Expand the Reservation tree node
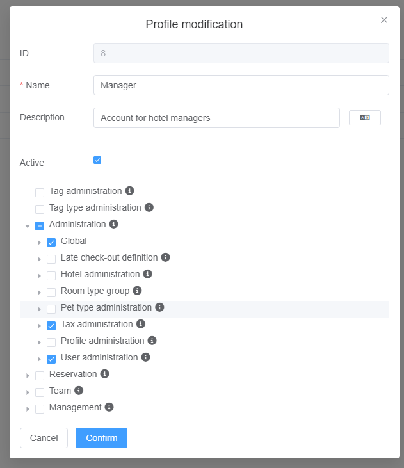 [x=28, y=376]
